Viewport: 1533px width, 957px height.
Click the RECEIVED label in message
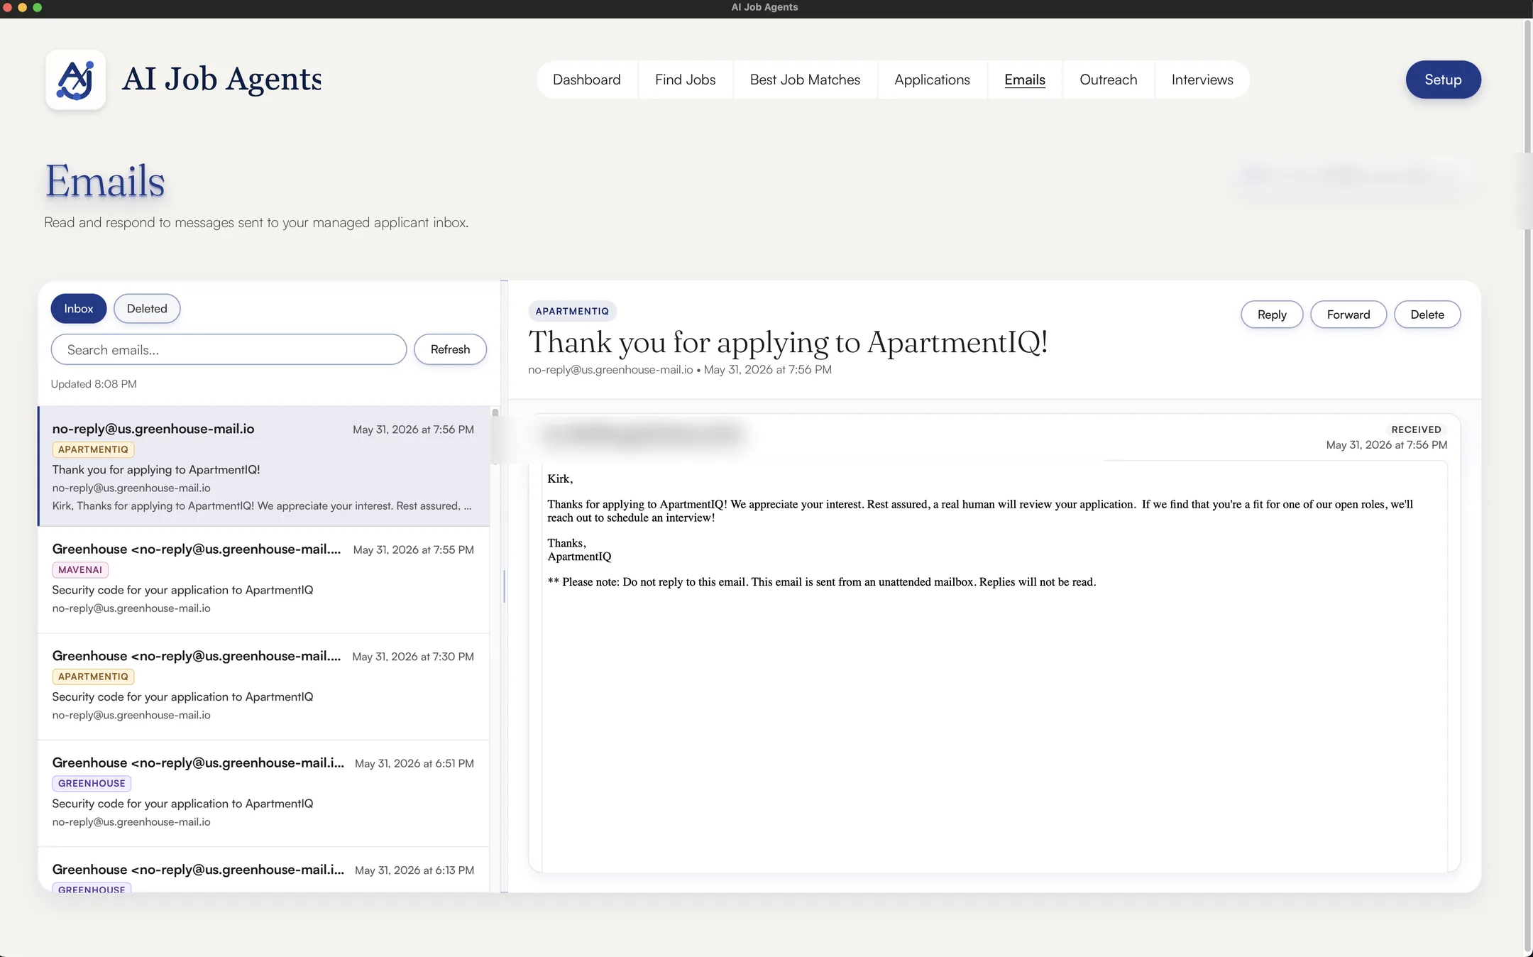(1416, 430)
